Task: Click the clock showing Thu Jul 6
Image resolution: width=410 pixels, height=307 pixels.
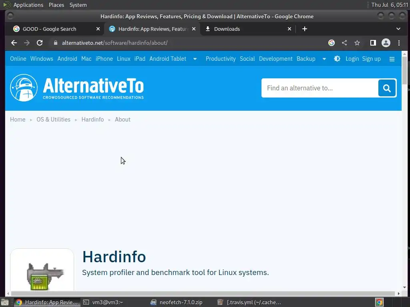Action: point(390,5)
